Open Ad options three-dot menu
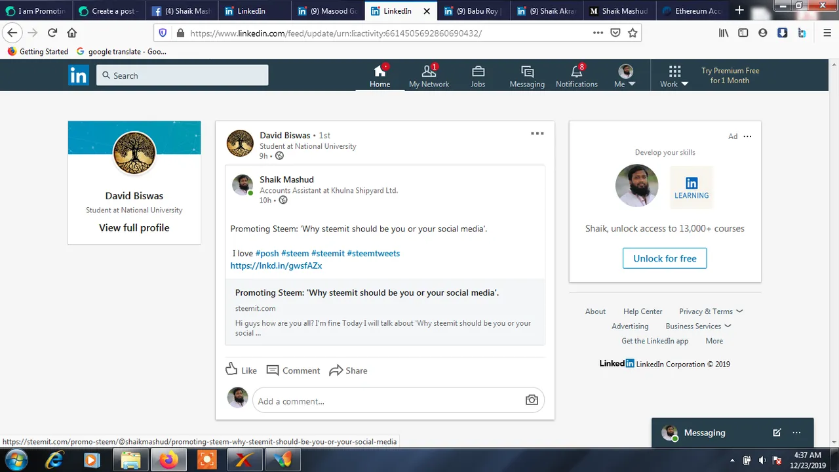This screenshot has height=472, width=839. (747, 136)
